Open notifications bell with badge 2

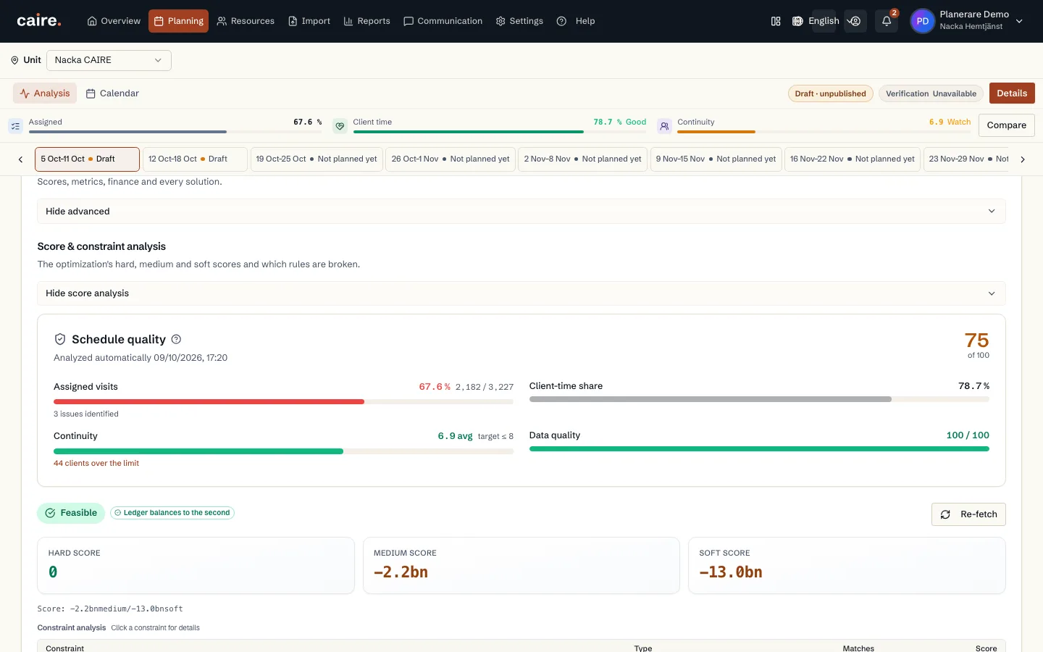[887, 21]
